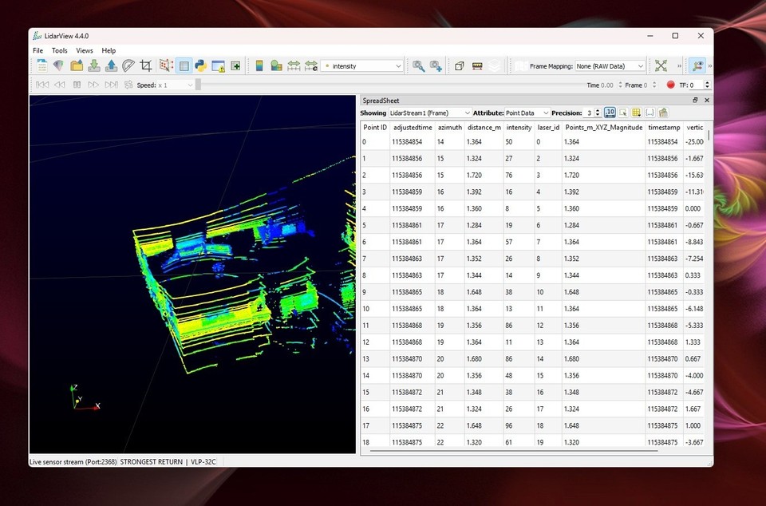Click the color legend gradient icon
766x506 pixels.
click(x=259, y=65)
